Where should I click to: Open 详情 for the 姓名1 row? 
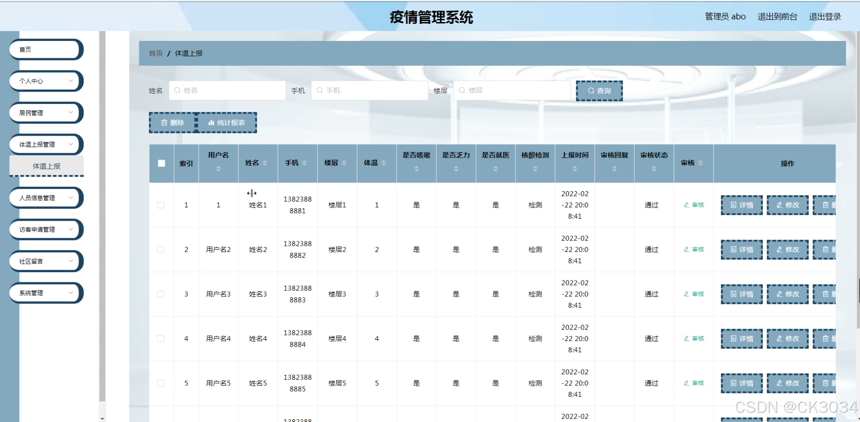tap(742, 205)
